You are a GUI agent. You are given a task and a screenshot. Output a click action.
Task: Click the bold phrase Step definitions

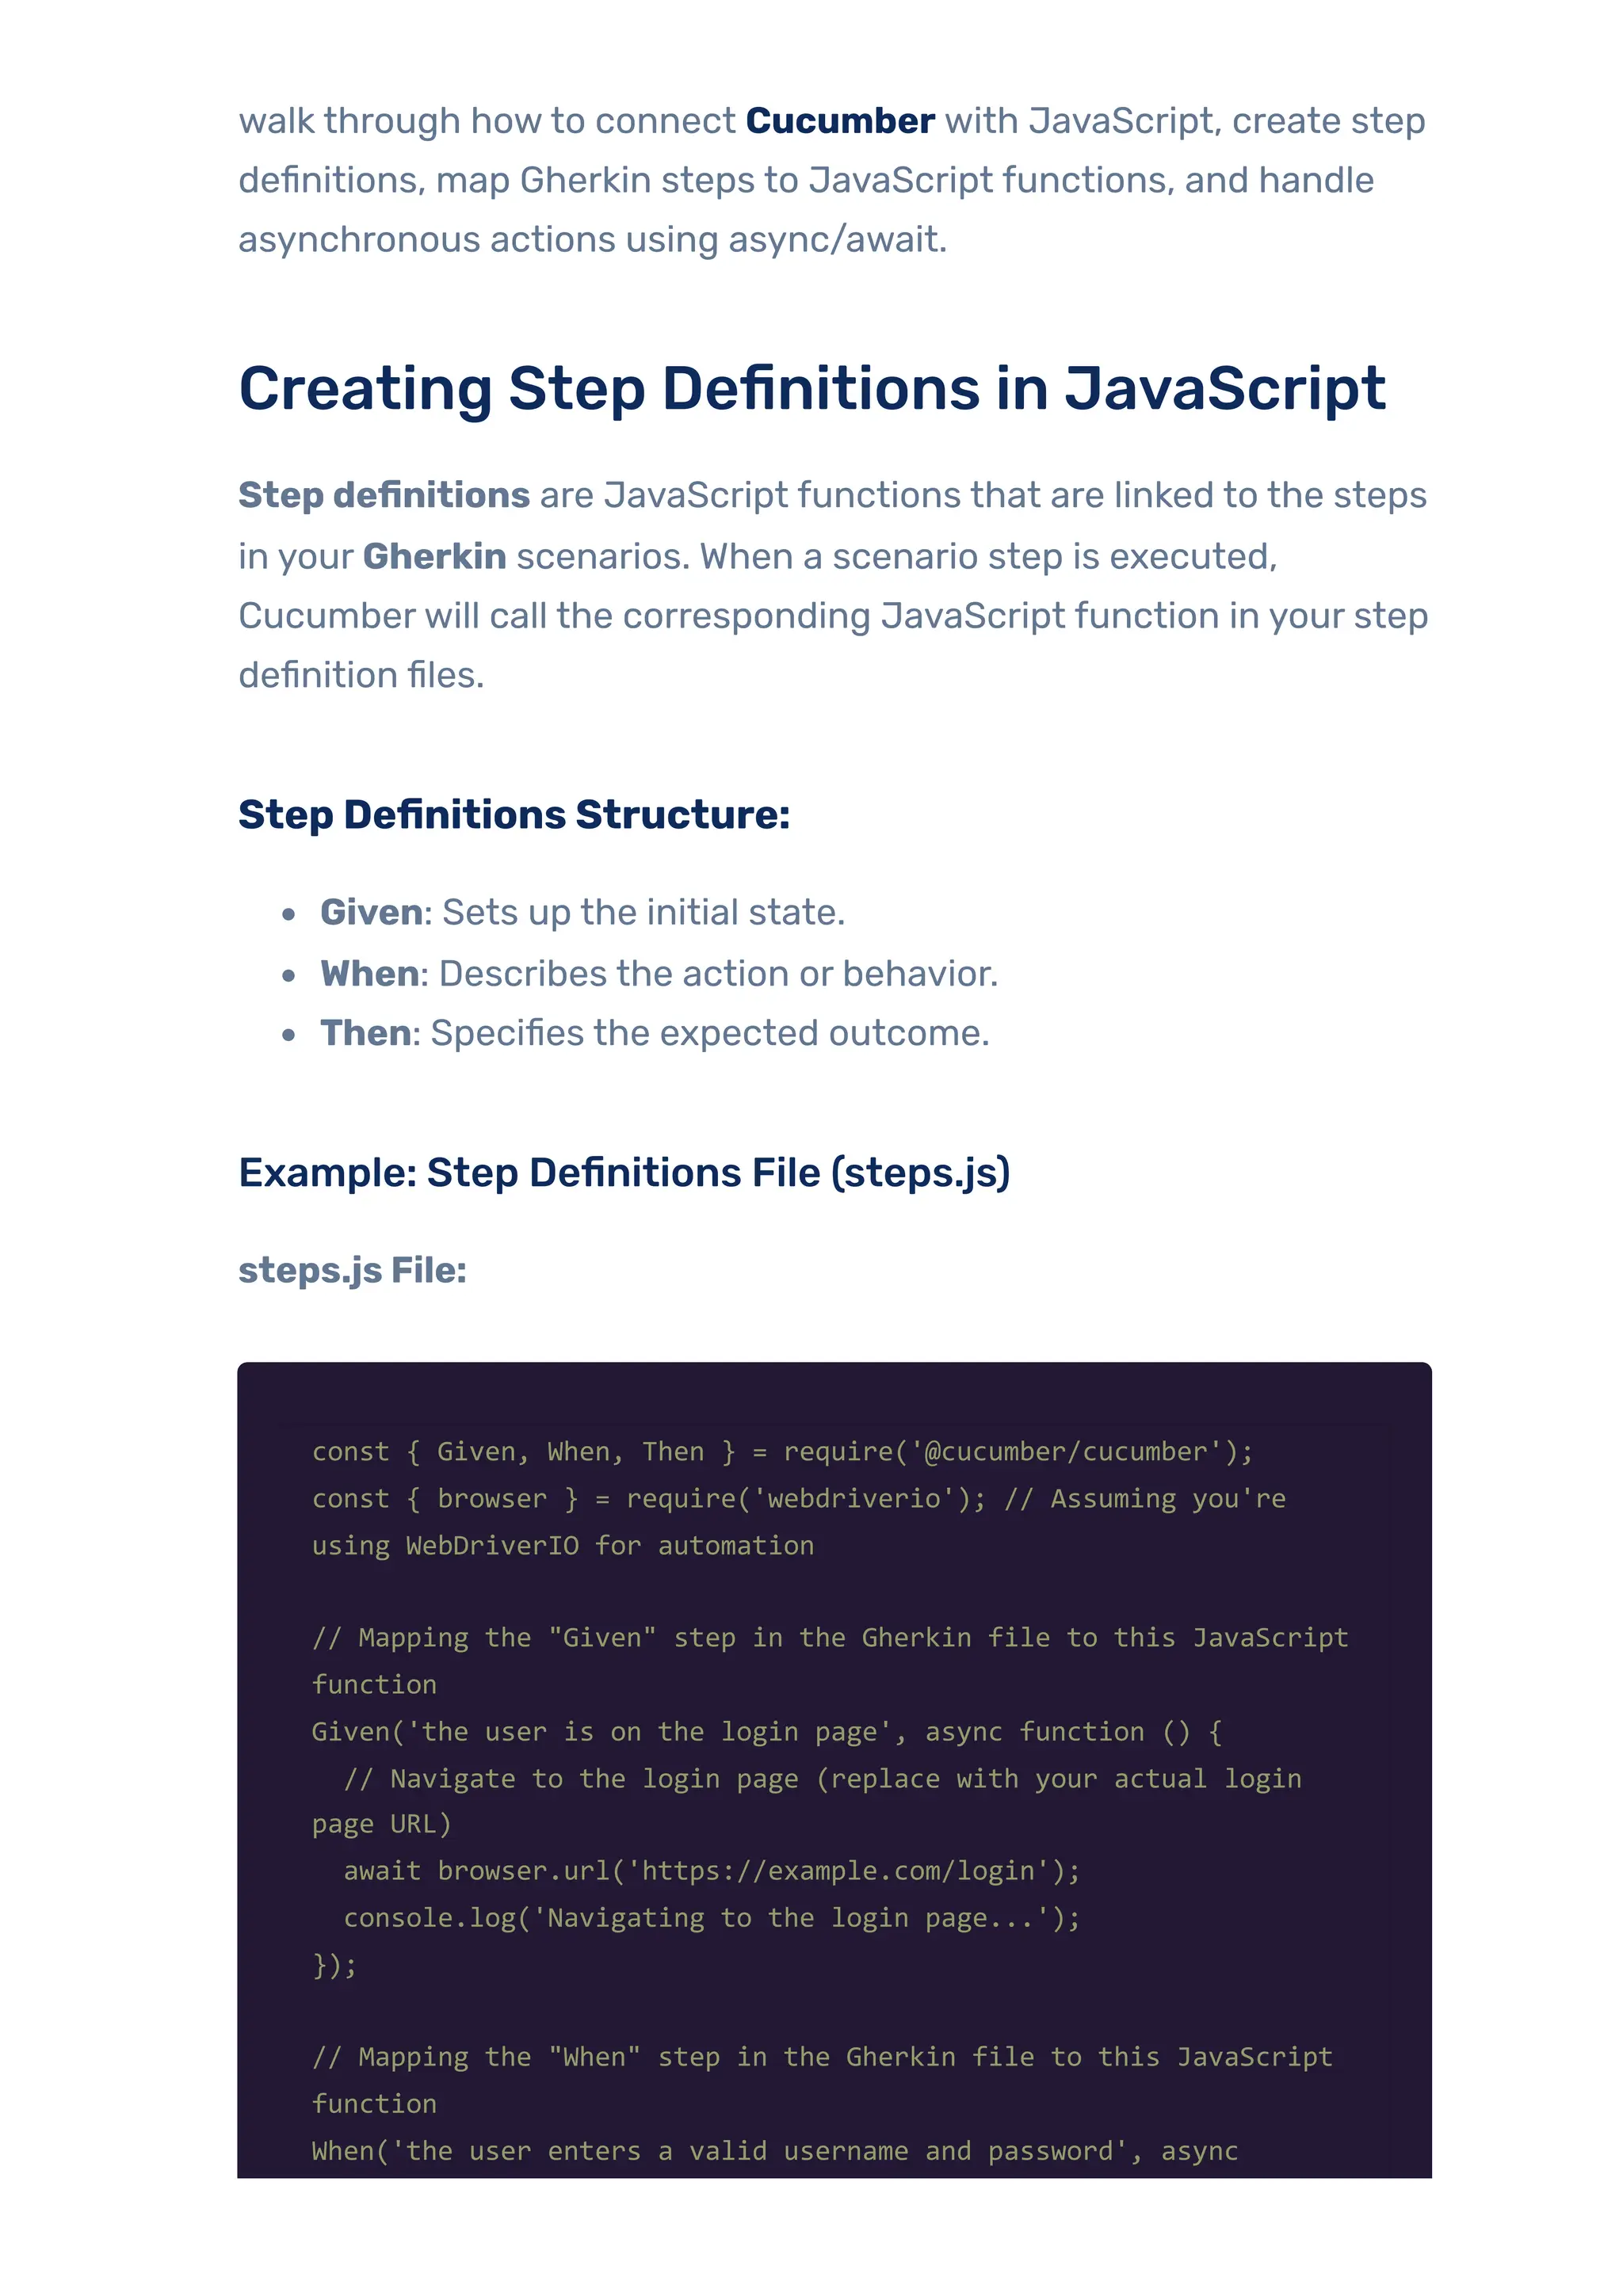click(x=384, y=495)
